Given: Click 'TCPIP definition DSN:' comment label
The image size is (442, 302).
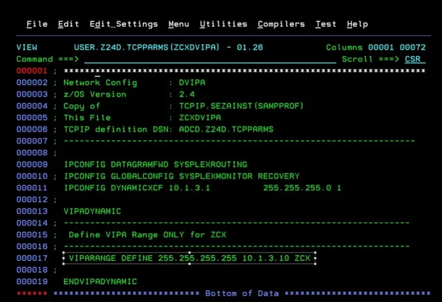Looking at the screenshot, I should click(x=118, y=129).
